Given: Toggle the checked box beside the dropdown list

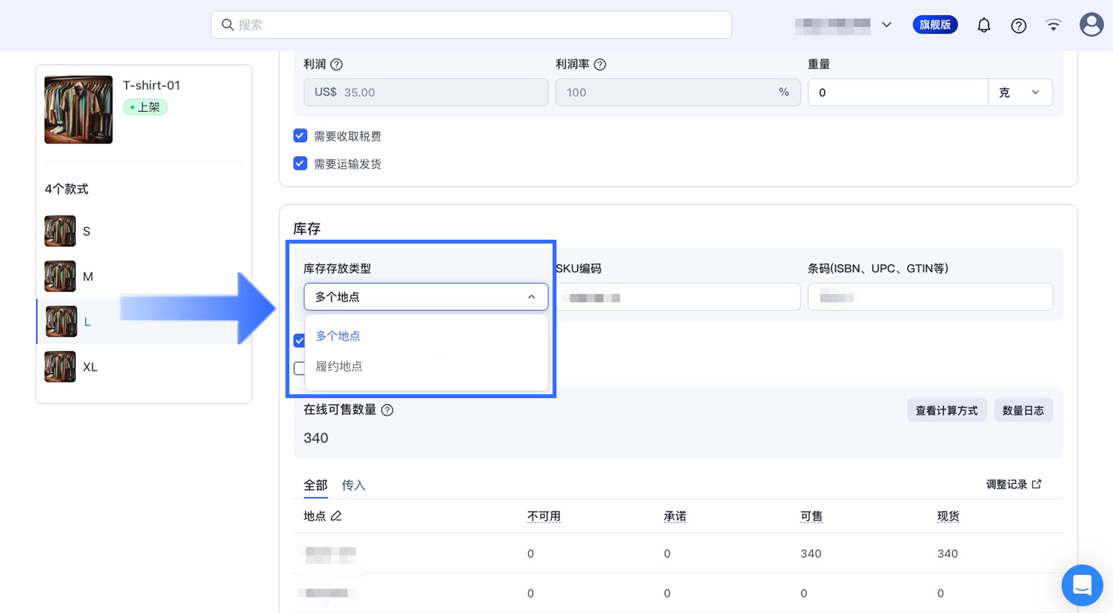Looking at the screenshot, I should point(299,341).
